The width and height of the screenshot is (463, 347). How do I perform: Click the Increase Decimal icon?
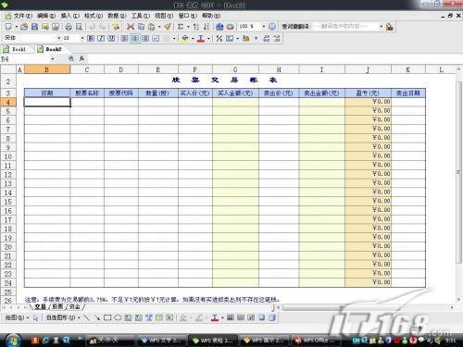(x=267, y=38)
